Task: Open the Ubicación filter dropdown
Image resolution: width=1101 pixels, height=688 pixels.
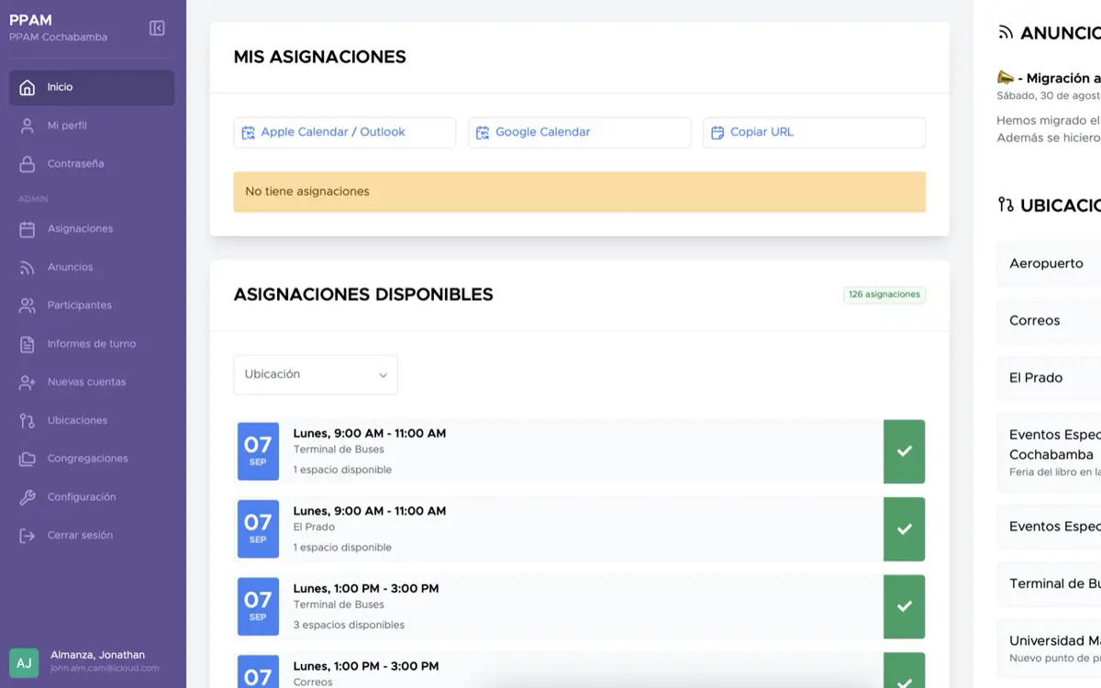Action: coord(316,374)
